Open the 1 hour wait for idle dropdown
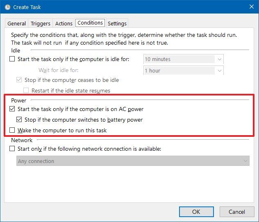This screenshot has height=222, width=259. pyautogui.click(x=219, y=70)
